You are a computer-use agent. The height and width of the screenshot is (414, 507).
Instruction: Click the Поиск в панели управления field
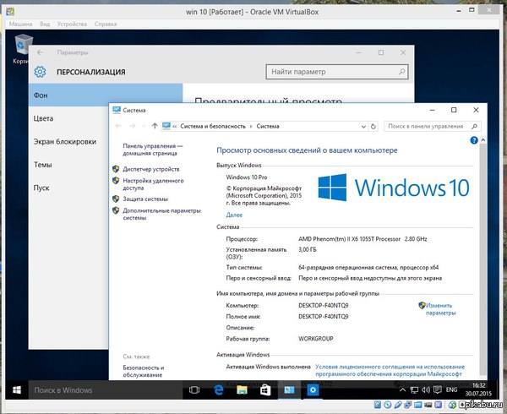click(x=433, y=127)
